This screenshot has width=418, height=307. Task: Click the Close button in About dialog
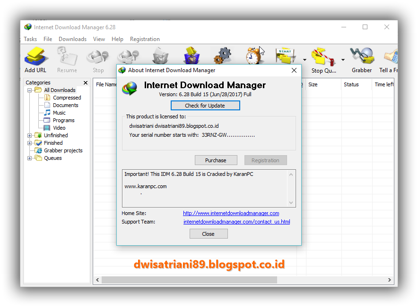209,234
